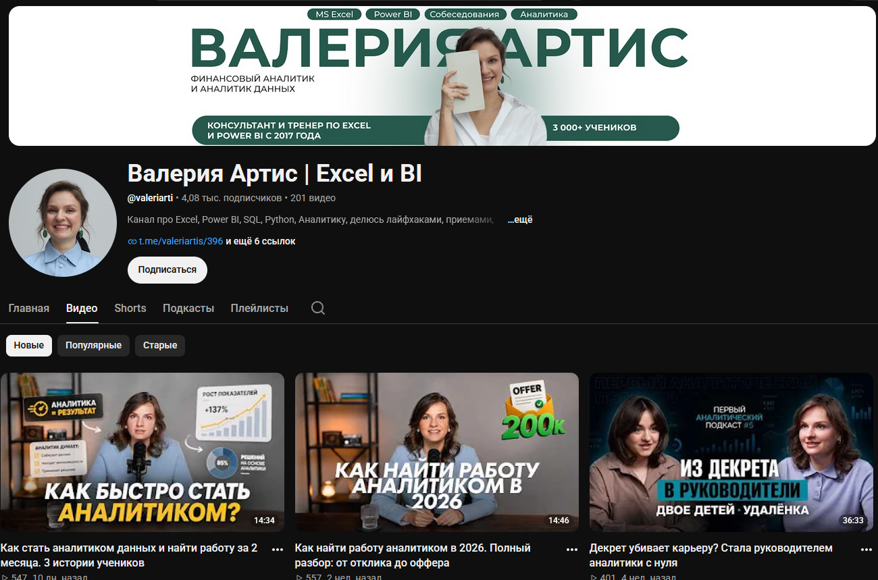Select the Популярные sort chip
The height and width of the screenshot is (580, 878).
coord(93,345)
